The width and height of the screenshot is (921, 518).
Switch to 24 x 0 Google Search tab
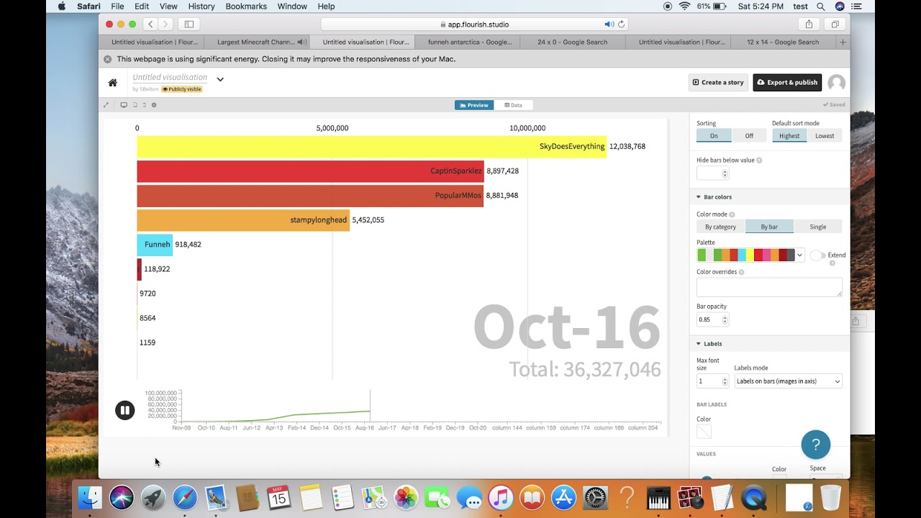point(573,42)
